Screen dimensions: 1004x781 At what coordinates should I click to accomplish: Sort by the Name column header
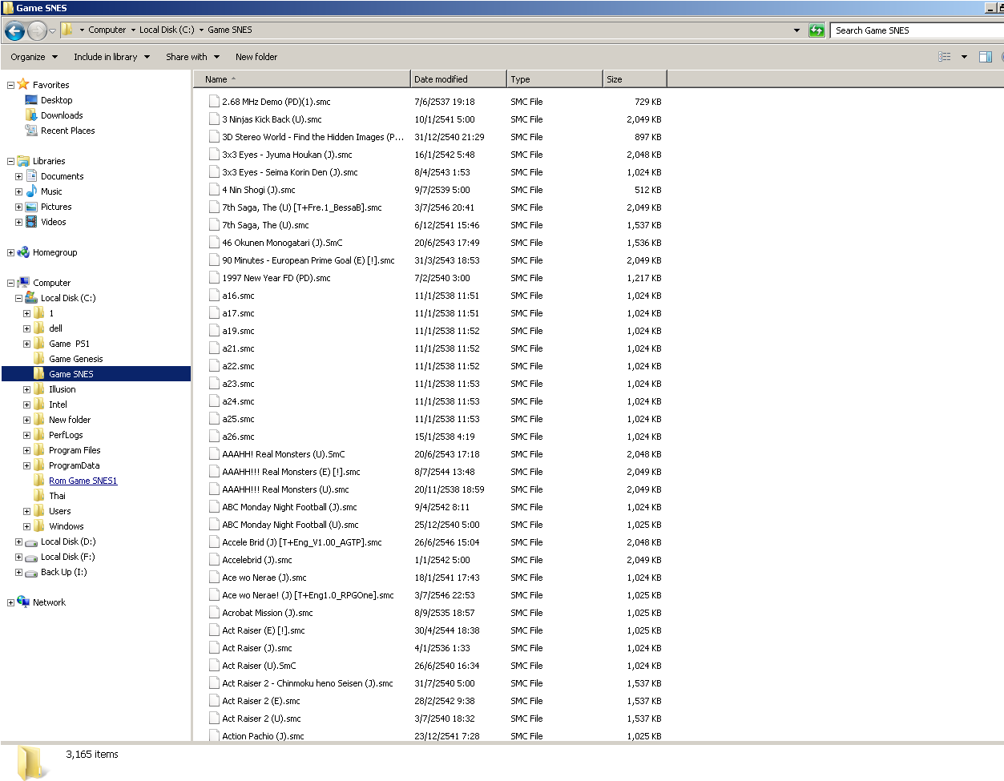coord(302,79)
